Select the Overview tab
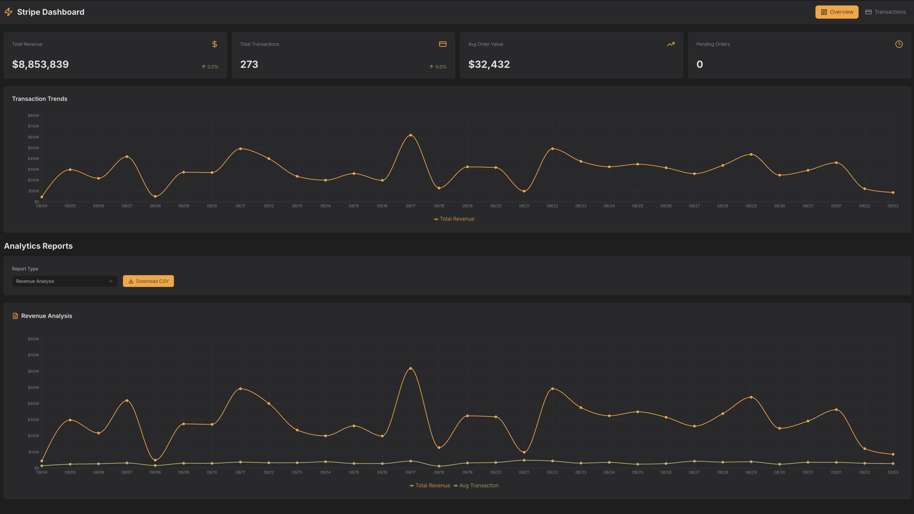 (837, 12)
